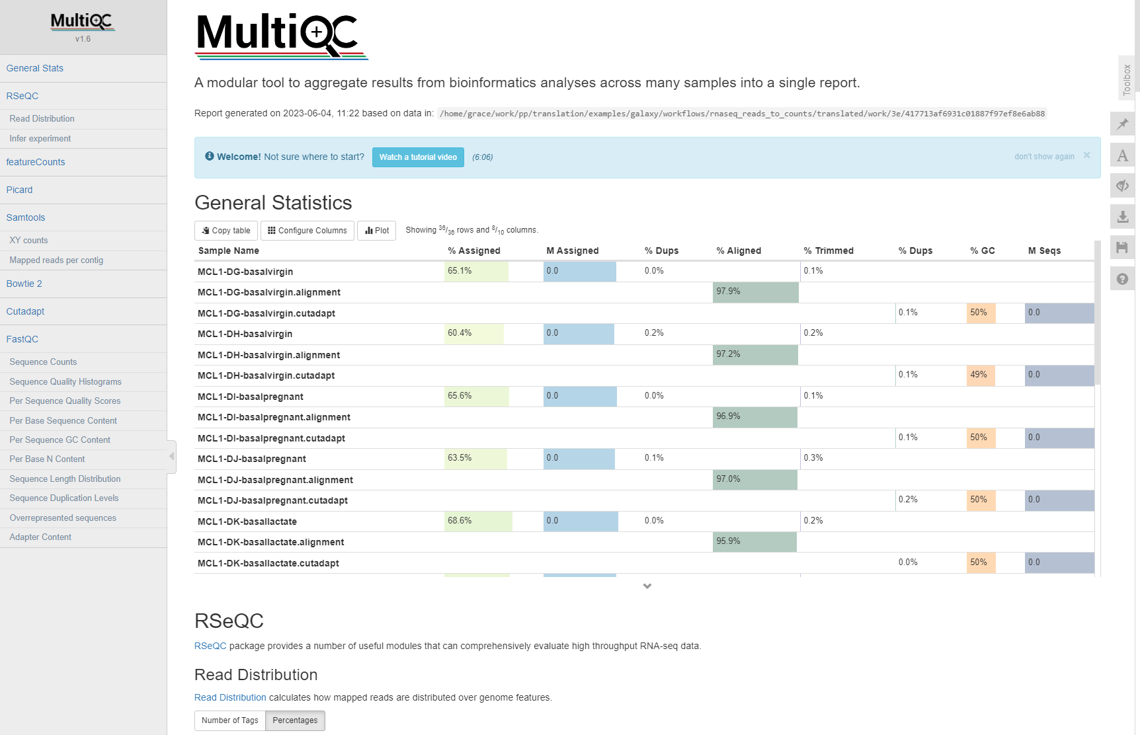
Task: Open the rename samples 'A' tool
Action: pos(1122,156)
